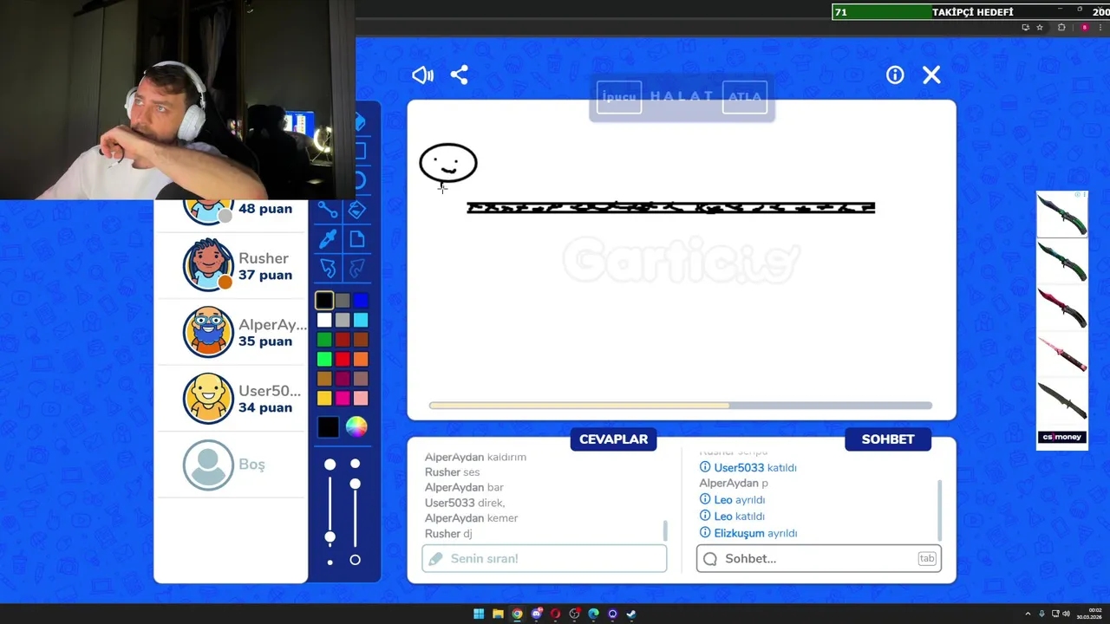The image size is (1110, 624).
Task: Select player User50... with 34 puan
Action: (x=231, y=399)
